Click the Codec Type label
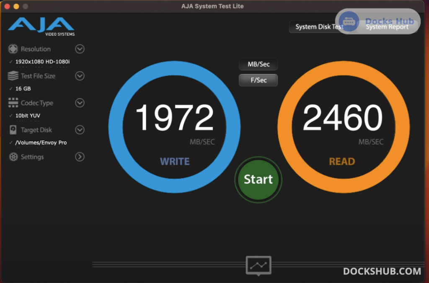 coord(37,103)
